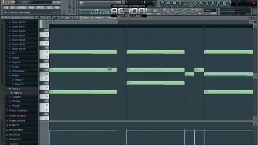
Task: Toggle the blend recording option
Action: (181, 10)
